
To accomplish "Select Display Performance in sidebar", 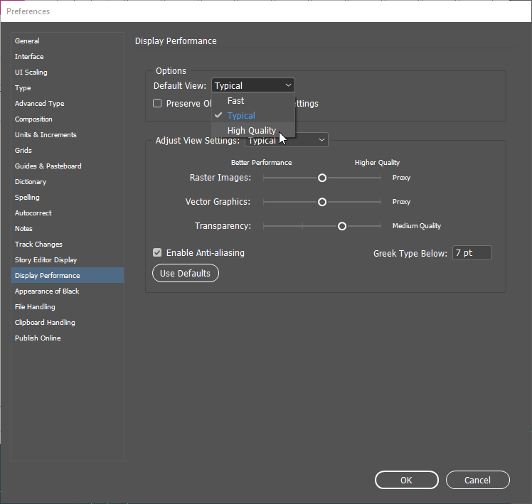I will coord(67,275).
